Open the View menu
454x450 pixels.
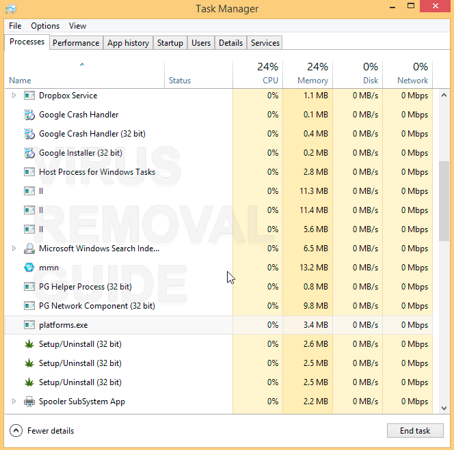click(x=77, y=26)
